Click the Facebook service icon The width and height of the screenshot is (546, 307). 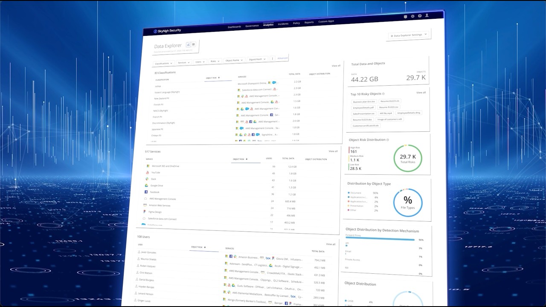point(146,192)
